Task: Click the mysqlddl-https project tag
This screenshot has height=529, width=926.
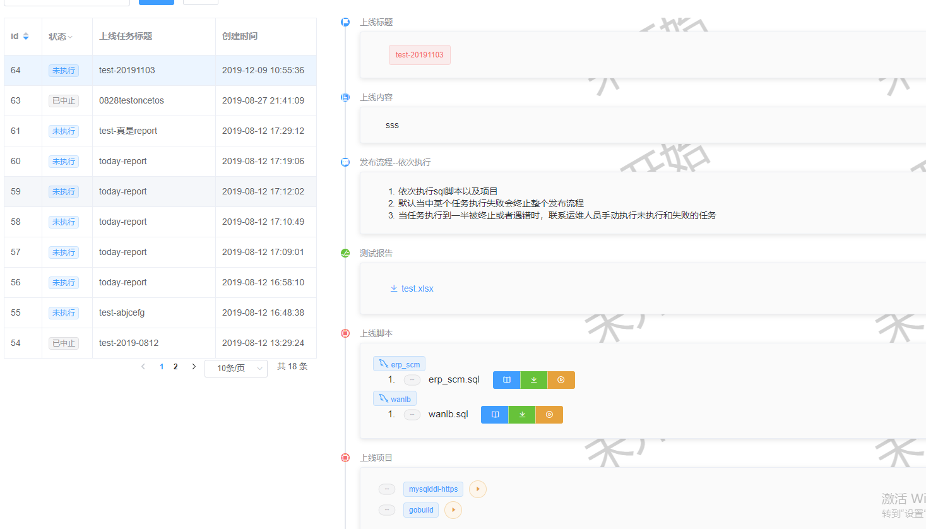Action: [x=433, y=489]
